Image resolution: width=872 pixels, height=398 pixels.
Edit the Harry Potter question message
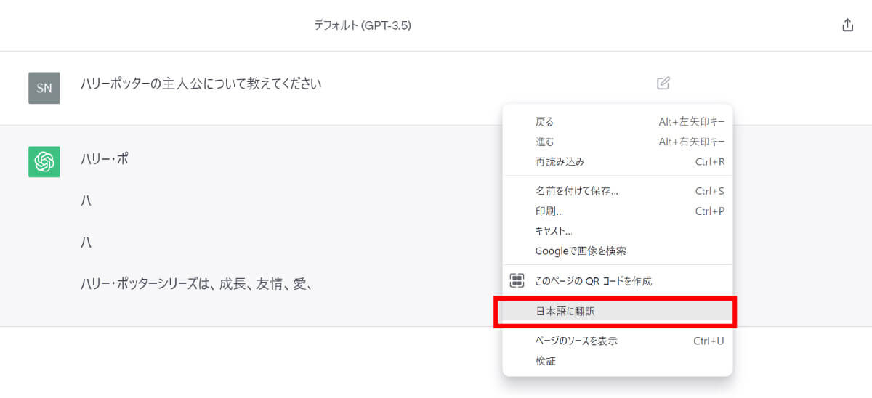[663, 84]
